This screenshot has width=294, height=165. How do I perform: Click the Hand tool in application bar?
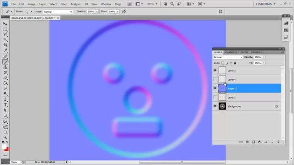pyautogui.click(x=165, y=4)
